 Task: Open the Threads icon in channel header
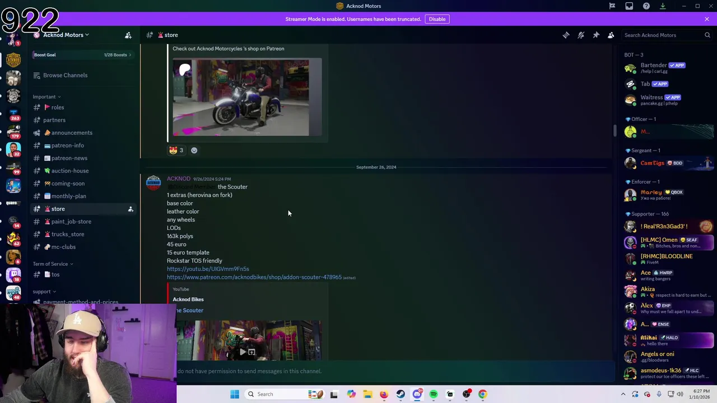[566, 35]
